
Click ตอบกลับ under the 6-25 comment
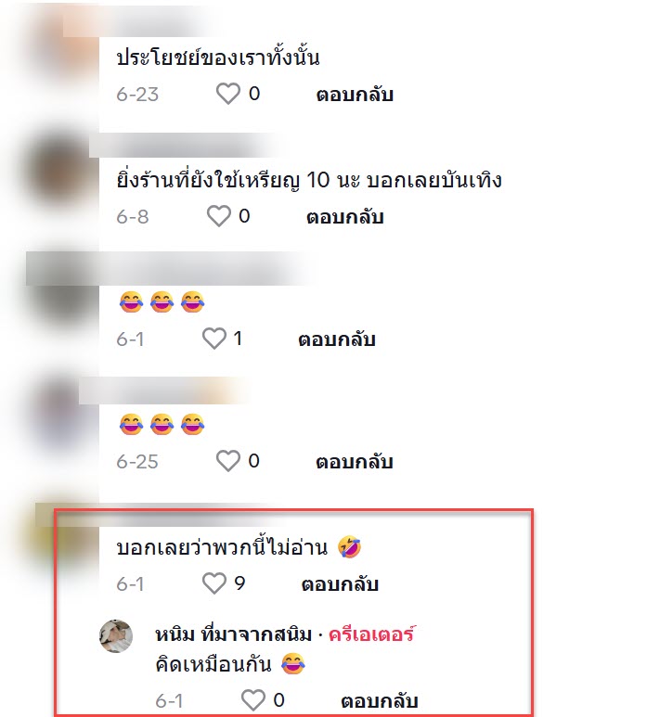[x=355, y=462]
